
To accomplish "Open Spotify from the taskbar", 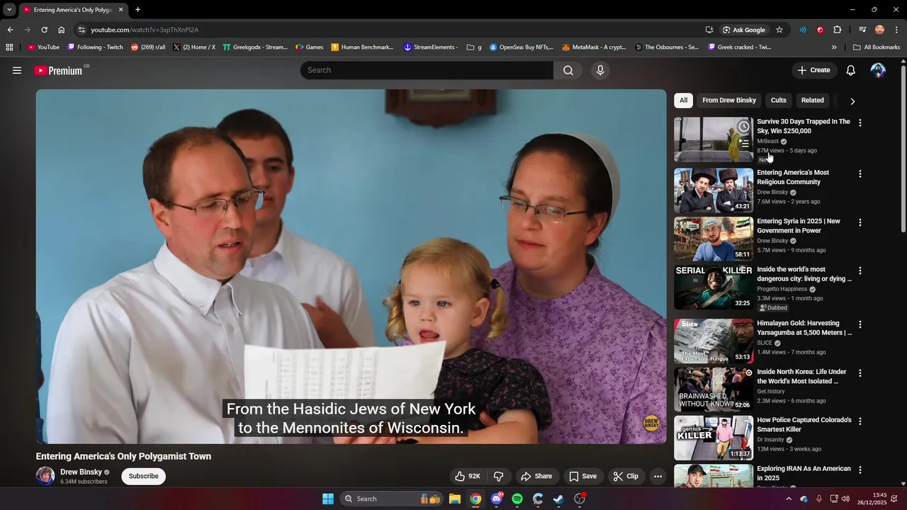I will coord(517,499).
